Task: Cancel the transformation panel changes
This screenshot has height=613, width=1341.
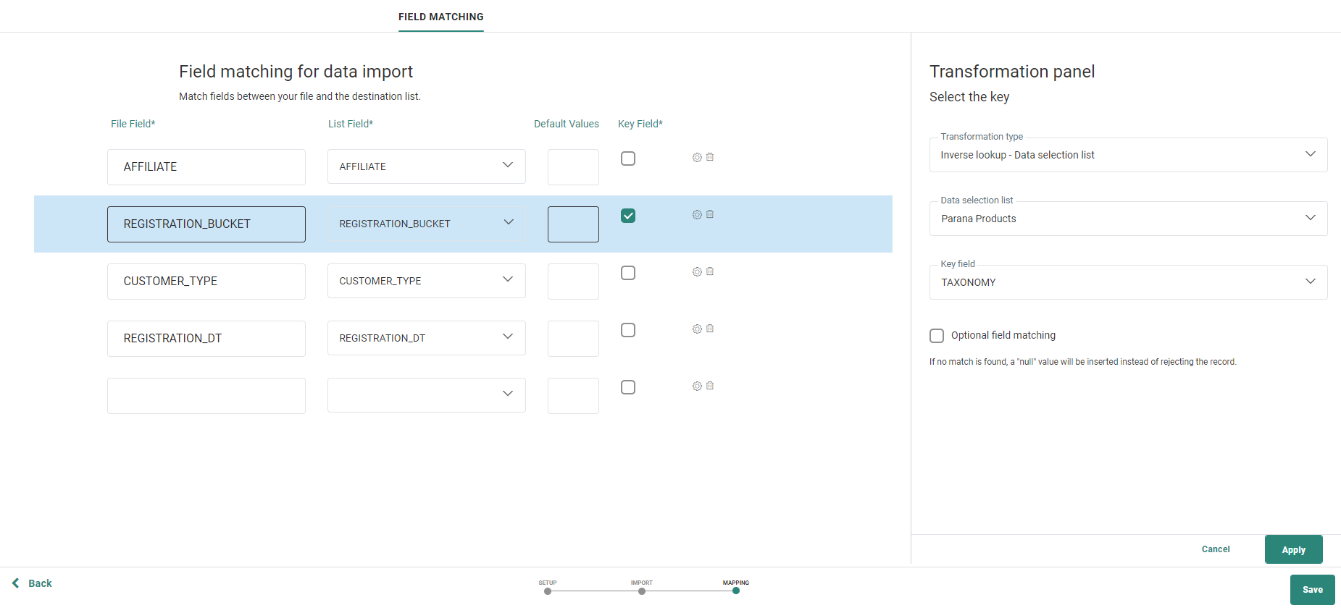Action: tap(1215, 549)
